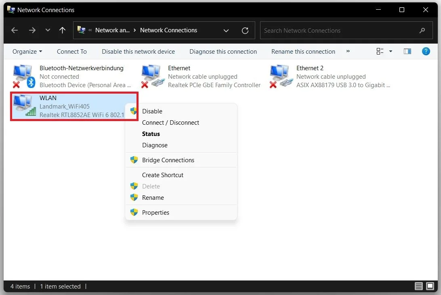This screenshot has height=295, width=441.
Task: Refresh the Network Connections view
Action: pos(245,30)
